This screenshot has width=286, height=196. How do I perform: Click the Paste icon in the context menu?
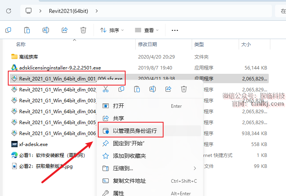coord(137,89)
